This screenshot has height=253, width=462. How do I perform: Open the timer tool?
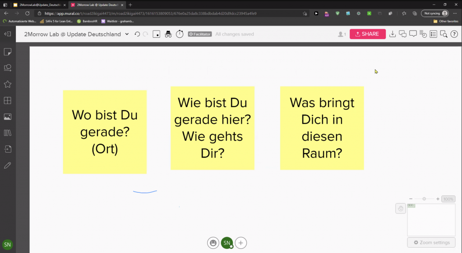pyautogui.click(x=180, y=34)
